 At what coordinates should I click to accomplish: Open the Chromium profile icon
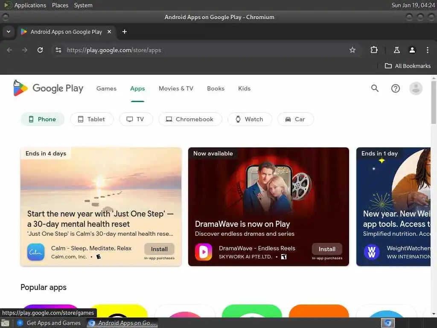tap(412, 50)
